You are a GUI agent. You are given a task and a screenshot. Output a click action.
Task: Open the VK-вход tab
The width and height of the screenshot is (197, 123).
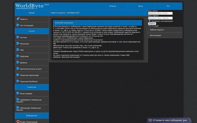pos(112,6)
